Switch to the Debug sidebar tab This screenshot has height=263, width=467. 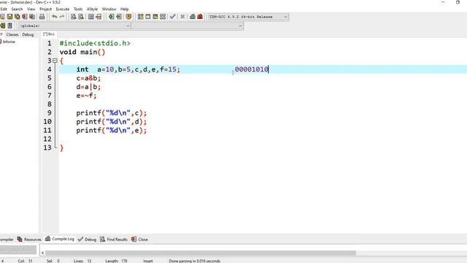point(28,34)
